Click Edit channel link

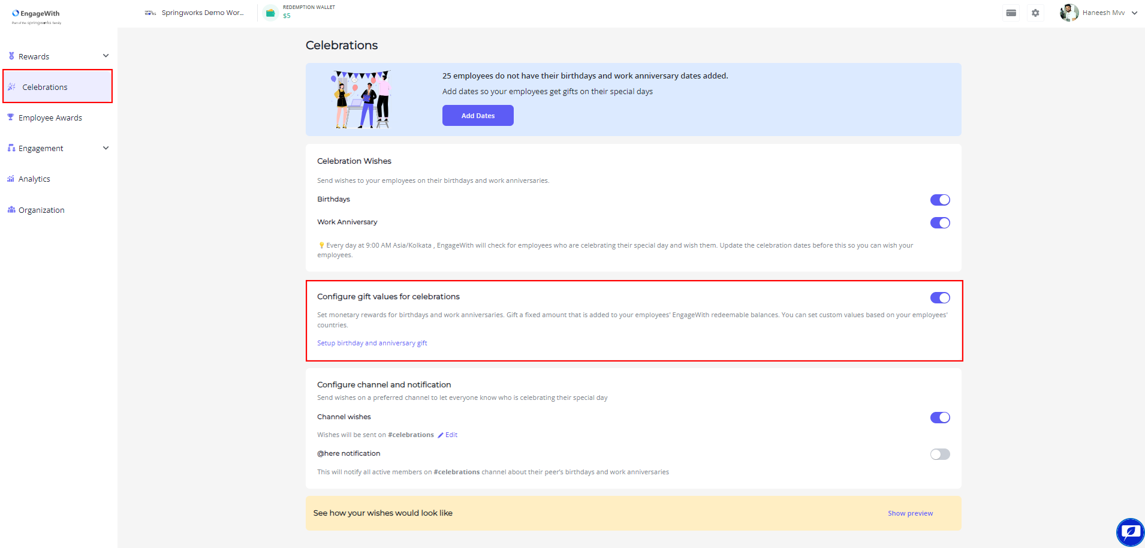tap(451, 435)
